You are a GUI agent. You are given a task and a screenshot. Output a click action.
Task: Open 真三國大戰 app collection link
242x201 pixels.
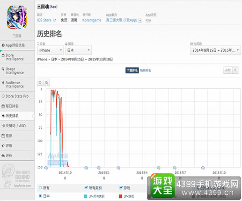[x=122, y=20]
